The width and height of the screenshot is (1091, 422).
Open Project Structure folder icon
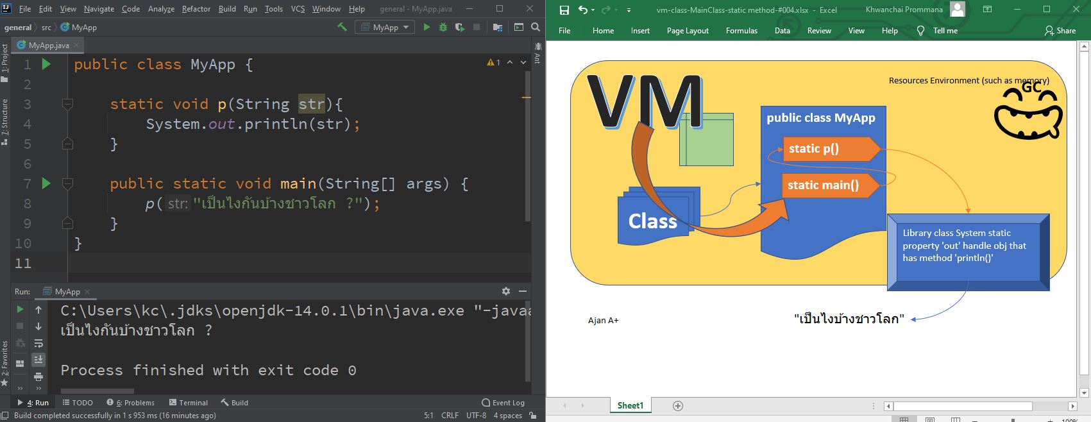click(497, 27)
